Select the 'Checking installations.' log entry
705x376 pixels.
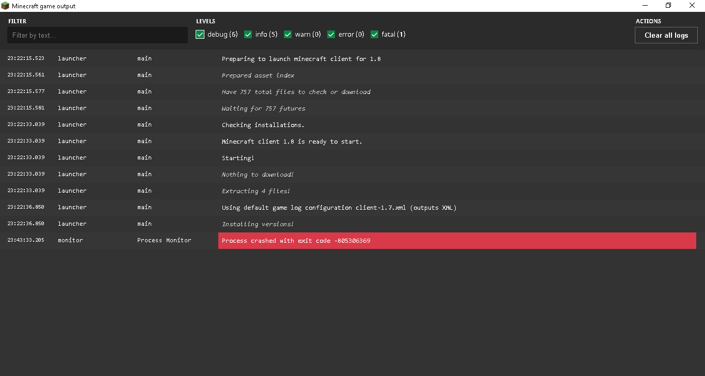click(x=263, y=125)
